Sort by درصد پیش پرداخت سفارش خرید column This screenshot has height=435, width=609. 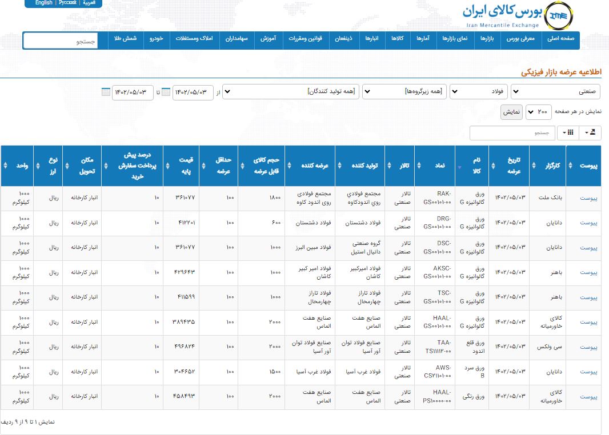coord(133,166)
